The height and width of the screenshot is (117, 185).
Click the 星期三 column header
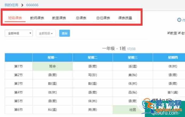click(133, 58)
